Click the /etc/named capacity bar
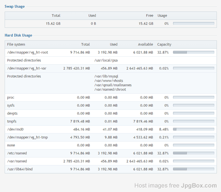 click(194, 153)
